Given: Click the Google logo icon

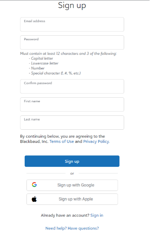Looking at the screenshot, I should click(34, 185).
